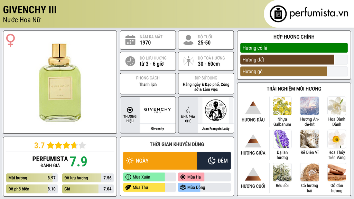Screen dimensions: 354x199
Task: Select the Cỏ hương bài note image
Action: pos(309,172)
